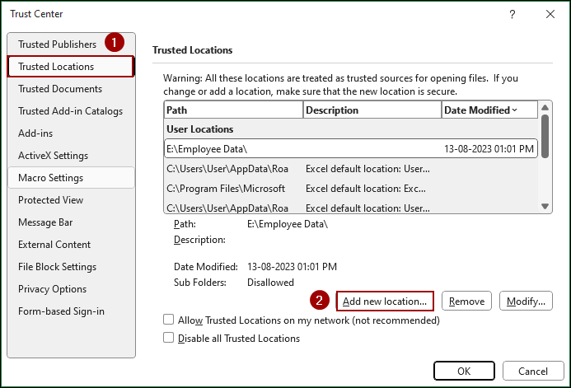Screen dimensions: 571x388
Task: Remove the selected trusted location
Action: pos(466,301)
